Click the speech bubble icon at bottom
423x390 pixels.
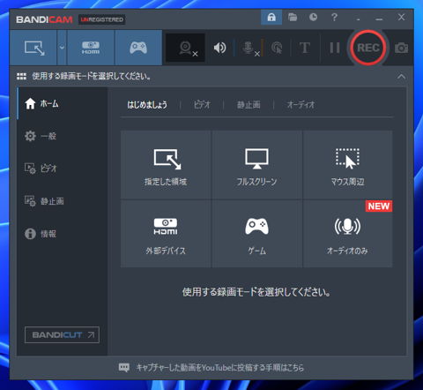(124, 368)
